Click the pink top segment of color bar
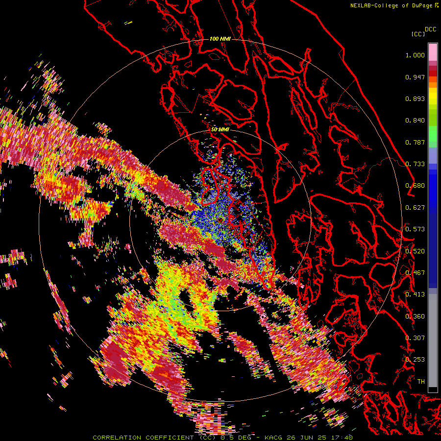 tap(433, 52)
